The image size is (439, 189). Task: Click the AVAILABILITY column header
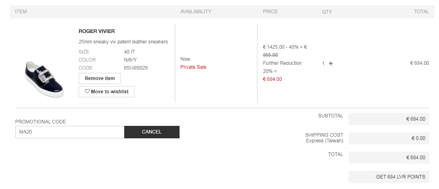[x=196, y=12]
